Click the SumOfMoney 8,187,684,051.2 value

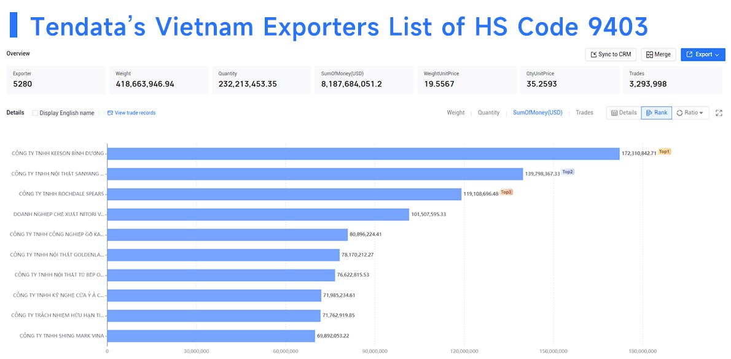pos(351,84)
